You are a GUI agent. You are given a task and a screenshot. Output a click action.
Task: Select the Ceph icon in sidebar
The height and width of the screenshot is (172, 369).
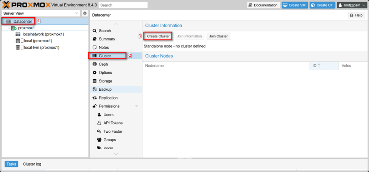[x=95, y=64]
